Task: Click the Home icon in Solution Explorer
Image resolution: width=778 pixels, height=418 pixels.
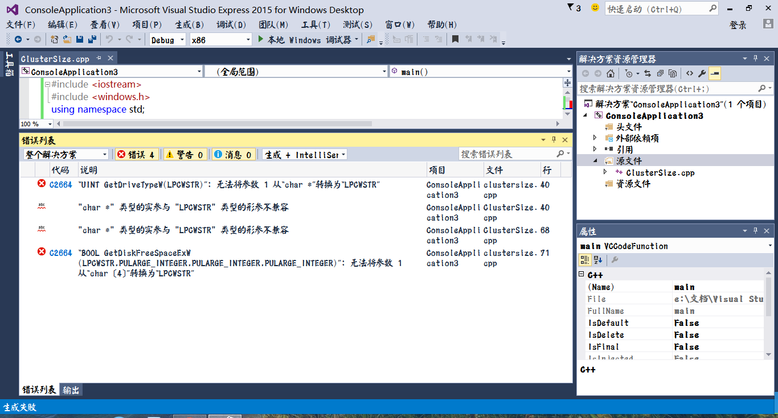Action: click(611, 73)
